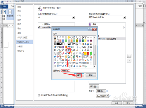The width and height of the screenshot is (146, 108).
Task: Expand the 重置 dropdown button
Action: (101, 91)
